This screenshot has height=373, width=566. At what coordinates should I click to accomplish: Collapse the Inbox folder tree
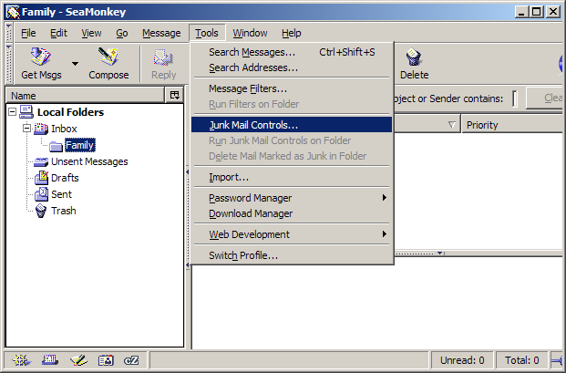[27, 129]
